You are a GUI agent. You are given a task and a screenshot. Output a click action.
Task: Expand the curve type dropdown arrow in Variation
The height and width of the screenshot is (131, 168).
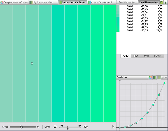coord(166,77)
